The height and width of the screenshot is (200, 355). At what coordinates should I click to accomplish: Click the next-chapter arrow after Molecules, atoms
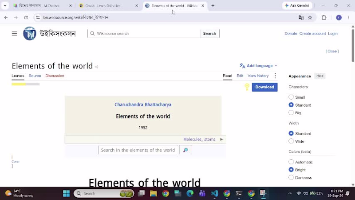221,139
